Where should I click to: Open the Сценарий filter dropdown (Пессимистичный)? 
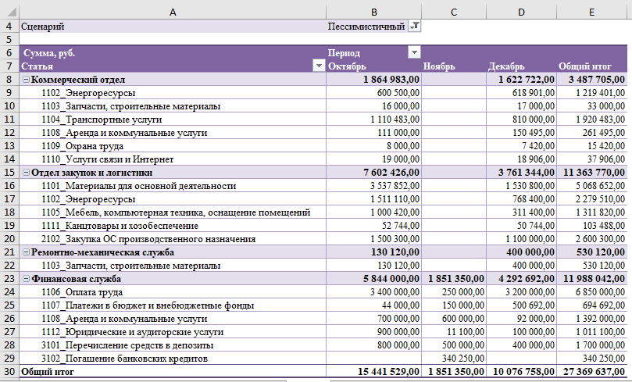414,27
